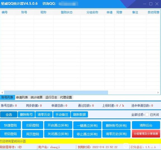Click the 软件版本 status text
This screenshot has height=150, width=161.
tap(143, 147)
